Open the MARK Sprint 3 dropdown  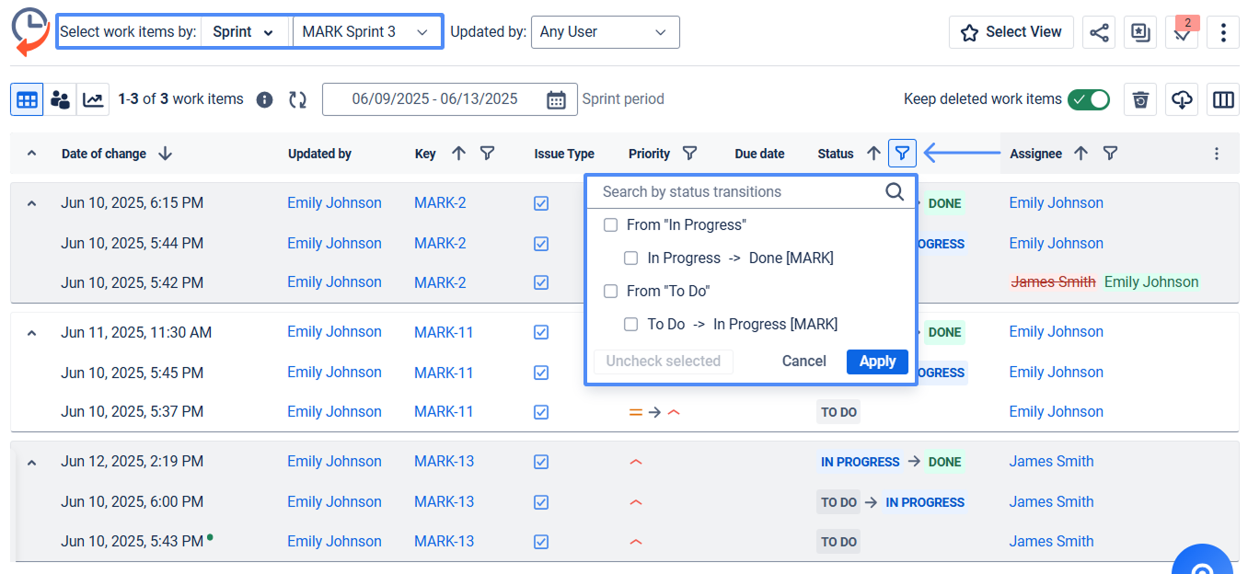[366, 31]
